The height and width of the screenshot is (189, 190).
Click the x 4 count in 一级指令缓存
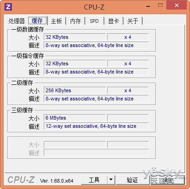128,63
